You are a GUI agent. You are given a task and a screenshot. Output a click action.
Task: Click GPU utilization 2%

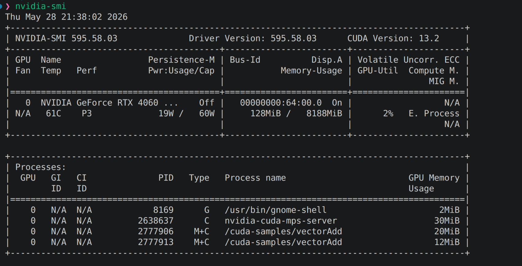tap(388, 113)
